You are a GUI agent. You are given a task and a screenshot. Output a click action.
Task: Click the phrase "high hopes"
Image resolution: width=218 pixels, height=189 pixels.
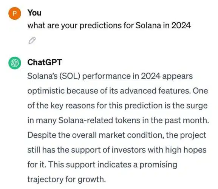(186, 150)
